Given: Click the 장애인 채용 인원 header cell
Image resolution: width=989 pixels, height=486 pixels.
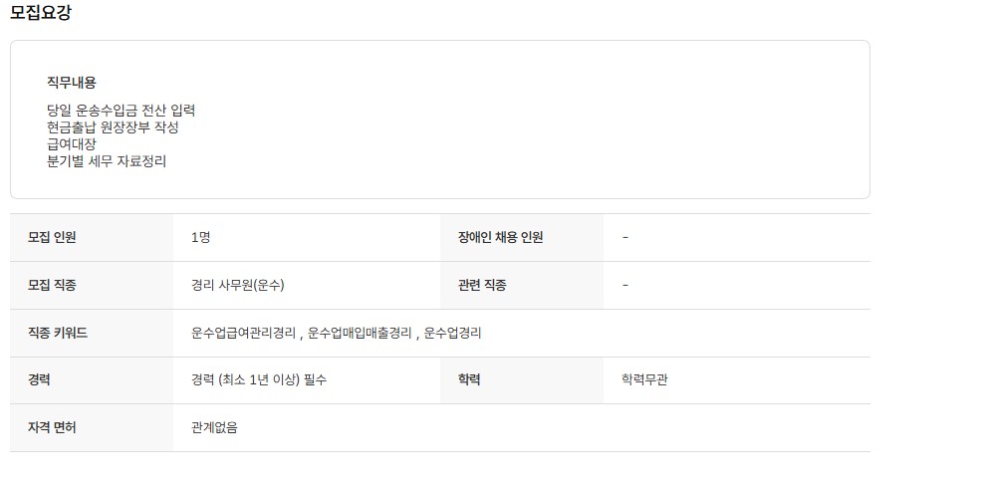Looking at the screenshot, I should pyautogui.click(x=500, y=237).
